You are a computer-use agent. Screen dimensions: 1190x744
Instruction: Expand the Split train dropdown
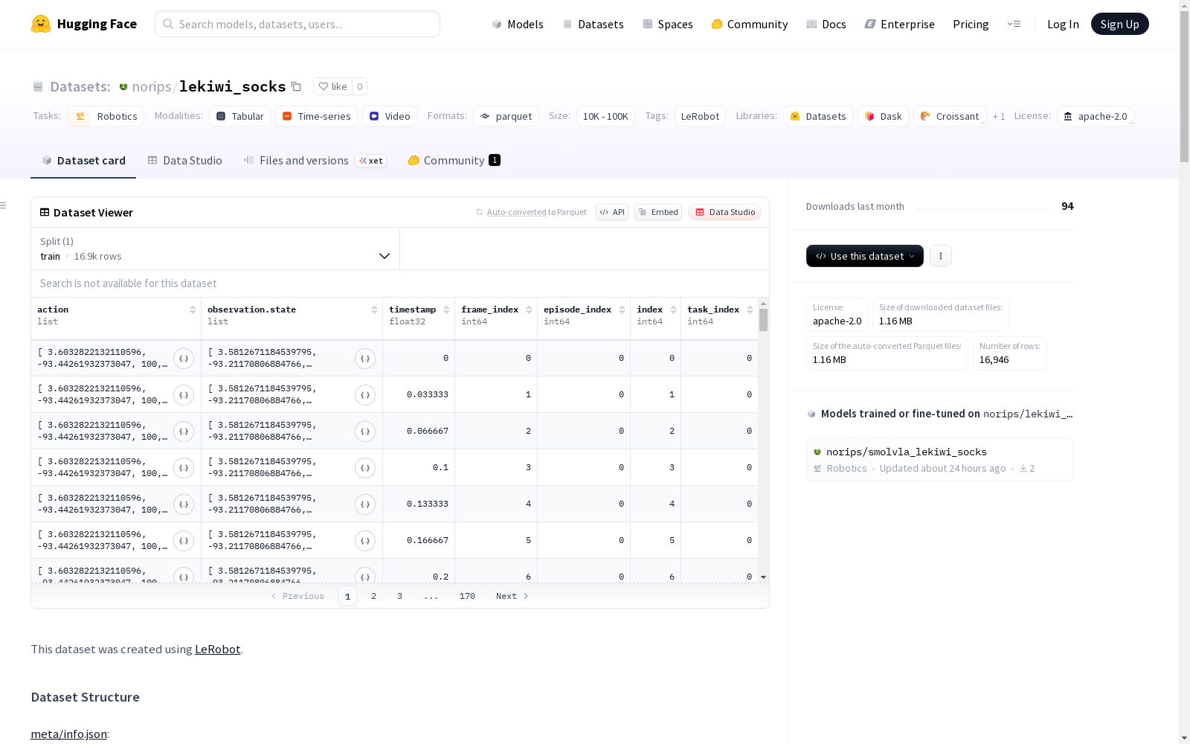click(x=216, y=248)
